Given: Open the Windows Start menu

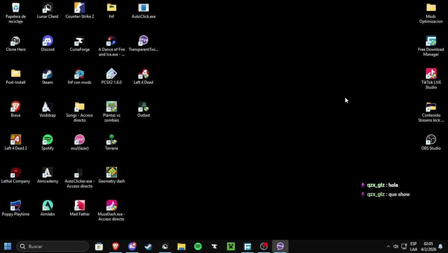Looking at the screenshot, I should (x=8, y=246).
